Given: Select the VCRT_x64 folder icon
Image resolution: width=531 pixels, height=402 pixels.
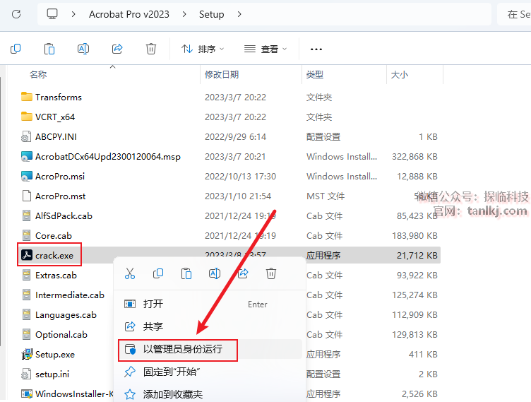Looking at the screenshot, I should coord(27,117).
